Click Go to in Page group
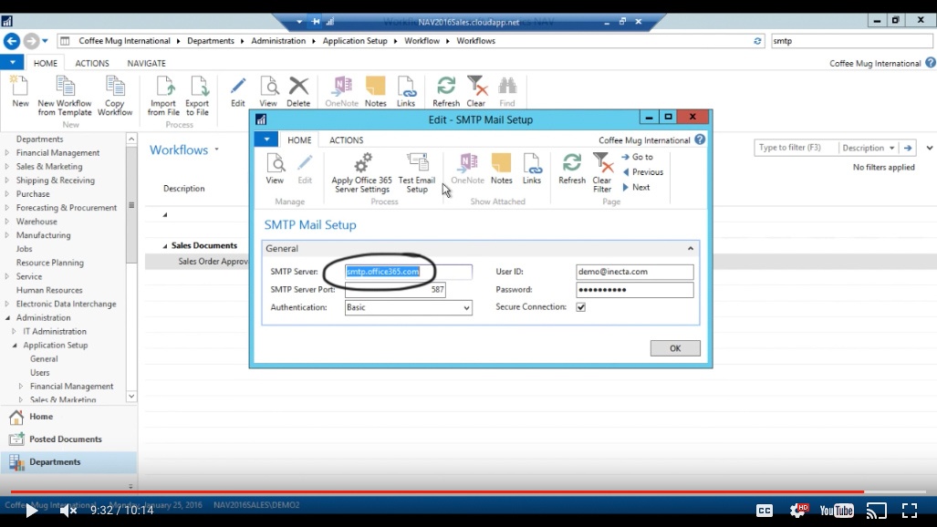The width and height of the screenshot is (937, 527). pyautogui.click(x=638, y=157)
